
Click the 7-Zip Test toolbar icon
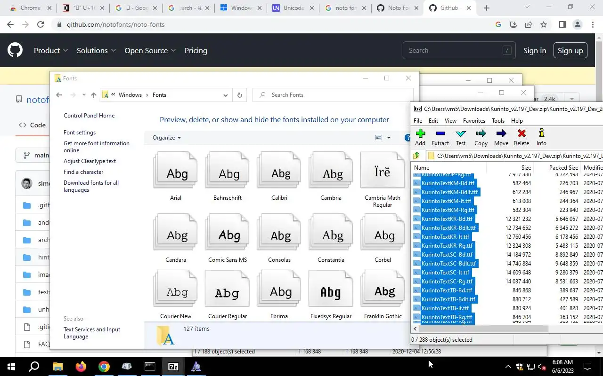[x=461, y=133]
